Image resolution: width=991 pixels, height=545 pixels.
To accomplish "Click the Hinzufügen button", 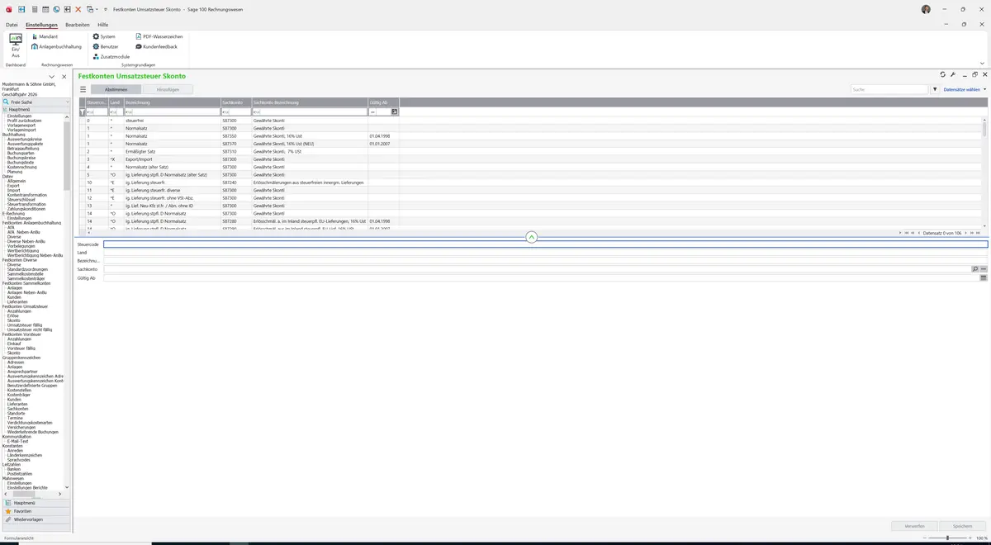I will [x=168, y=89].
